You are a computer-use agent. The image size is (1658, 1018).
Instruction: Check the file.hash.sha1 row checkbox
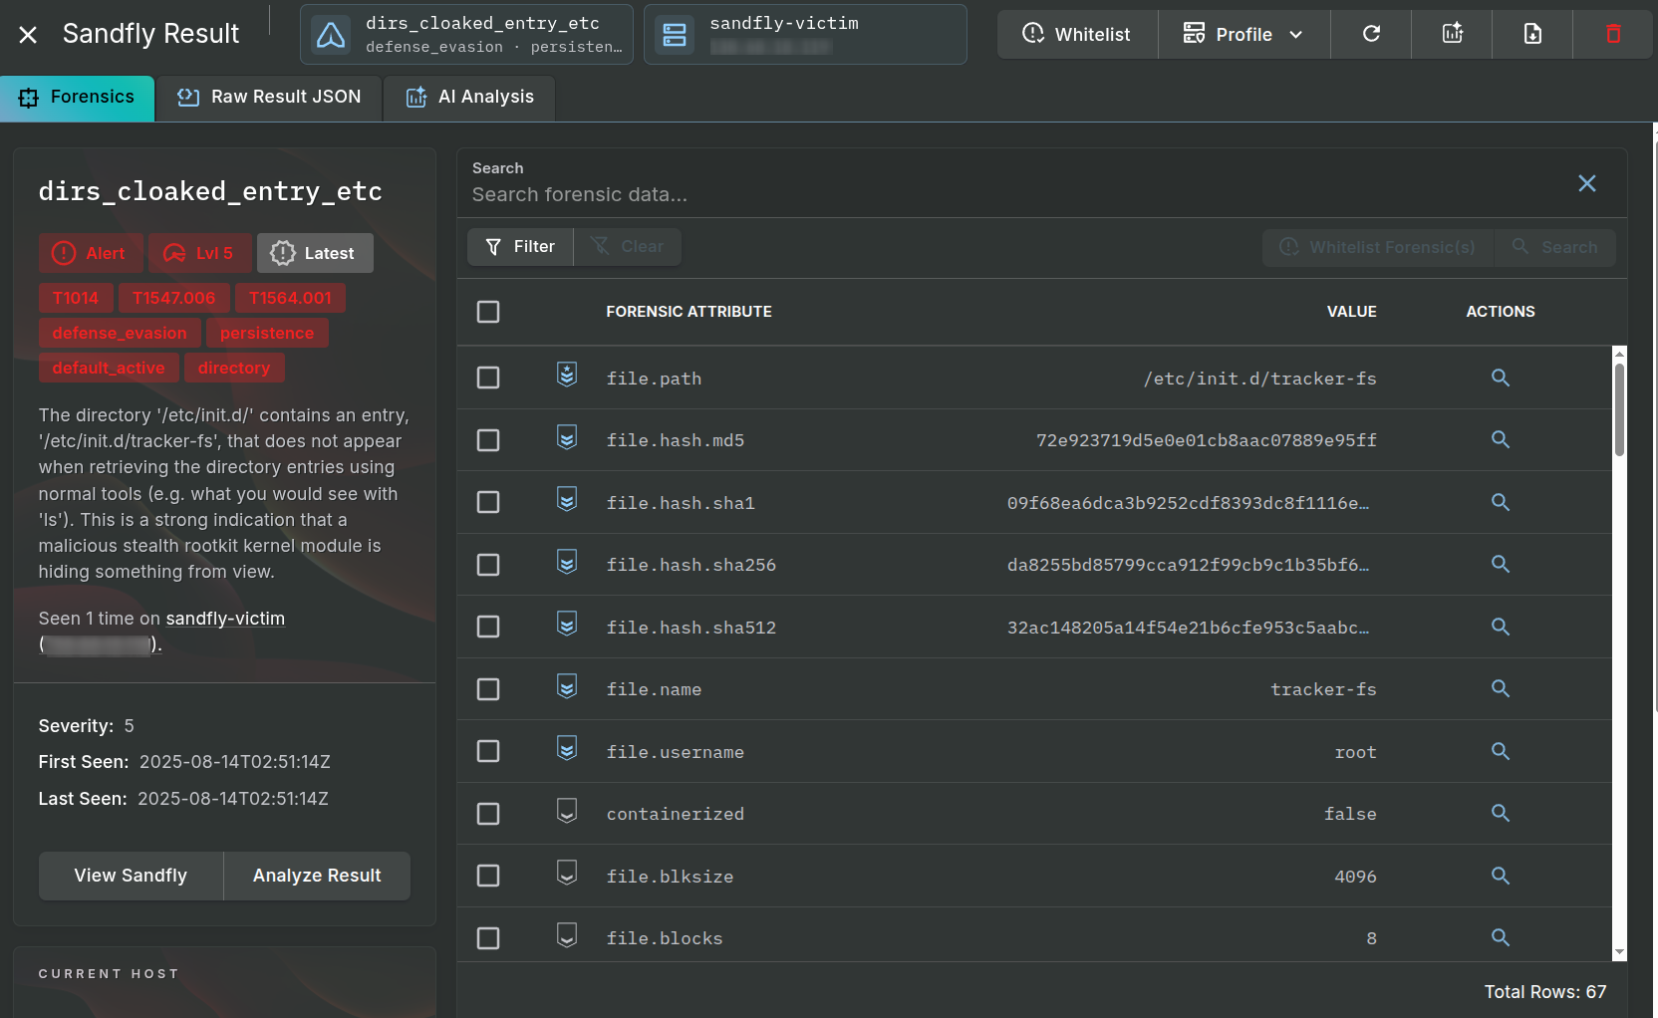click(x=488, y=502)
